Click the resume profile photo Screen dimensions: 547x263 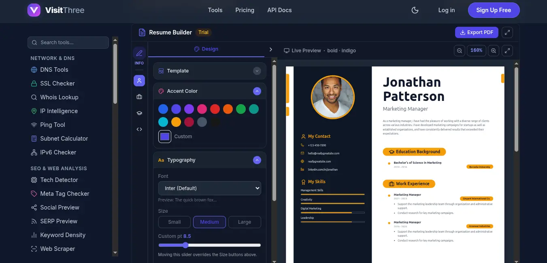pos(333,97)
